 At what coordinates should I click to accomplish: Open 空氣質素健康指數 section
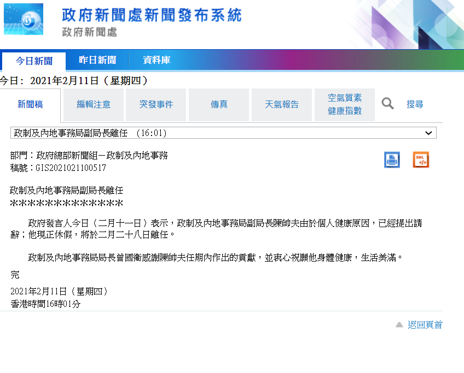pos(345,104)
